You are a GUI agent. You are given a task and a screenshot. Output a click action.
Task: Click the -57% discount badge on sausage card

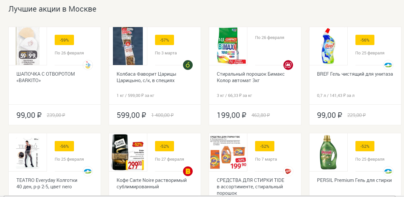pos(164,40)
